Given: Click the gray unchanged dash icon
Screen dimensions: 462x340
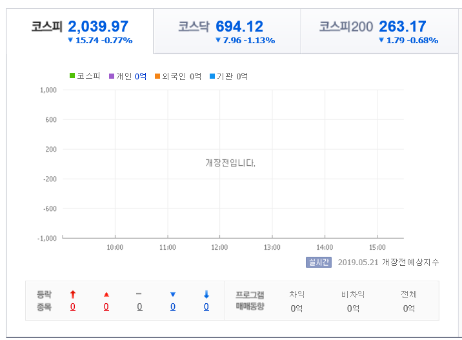Looking at the screenshot, I should click(139, 294).
